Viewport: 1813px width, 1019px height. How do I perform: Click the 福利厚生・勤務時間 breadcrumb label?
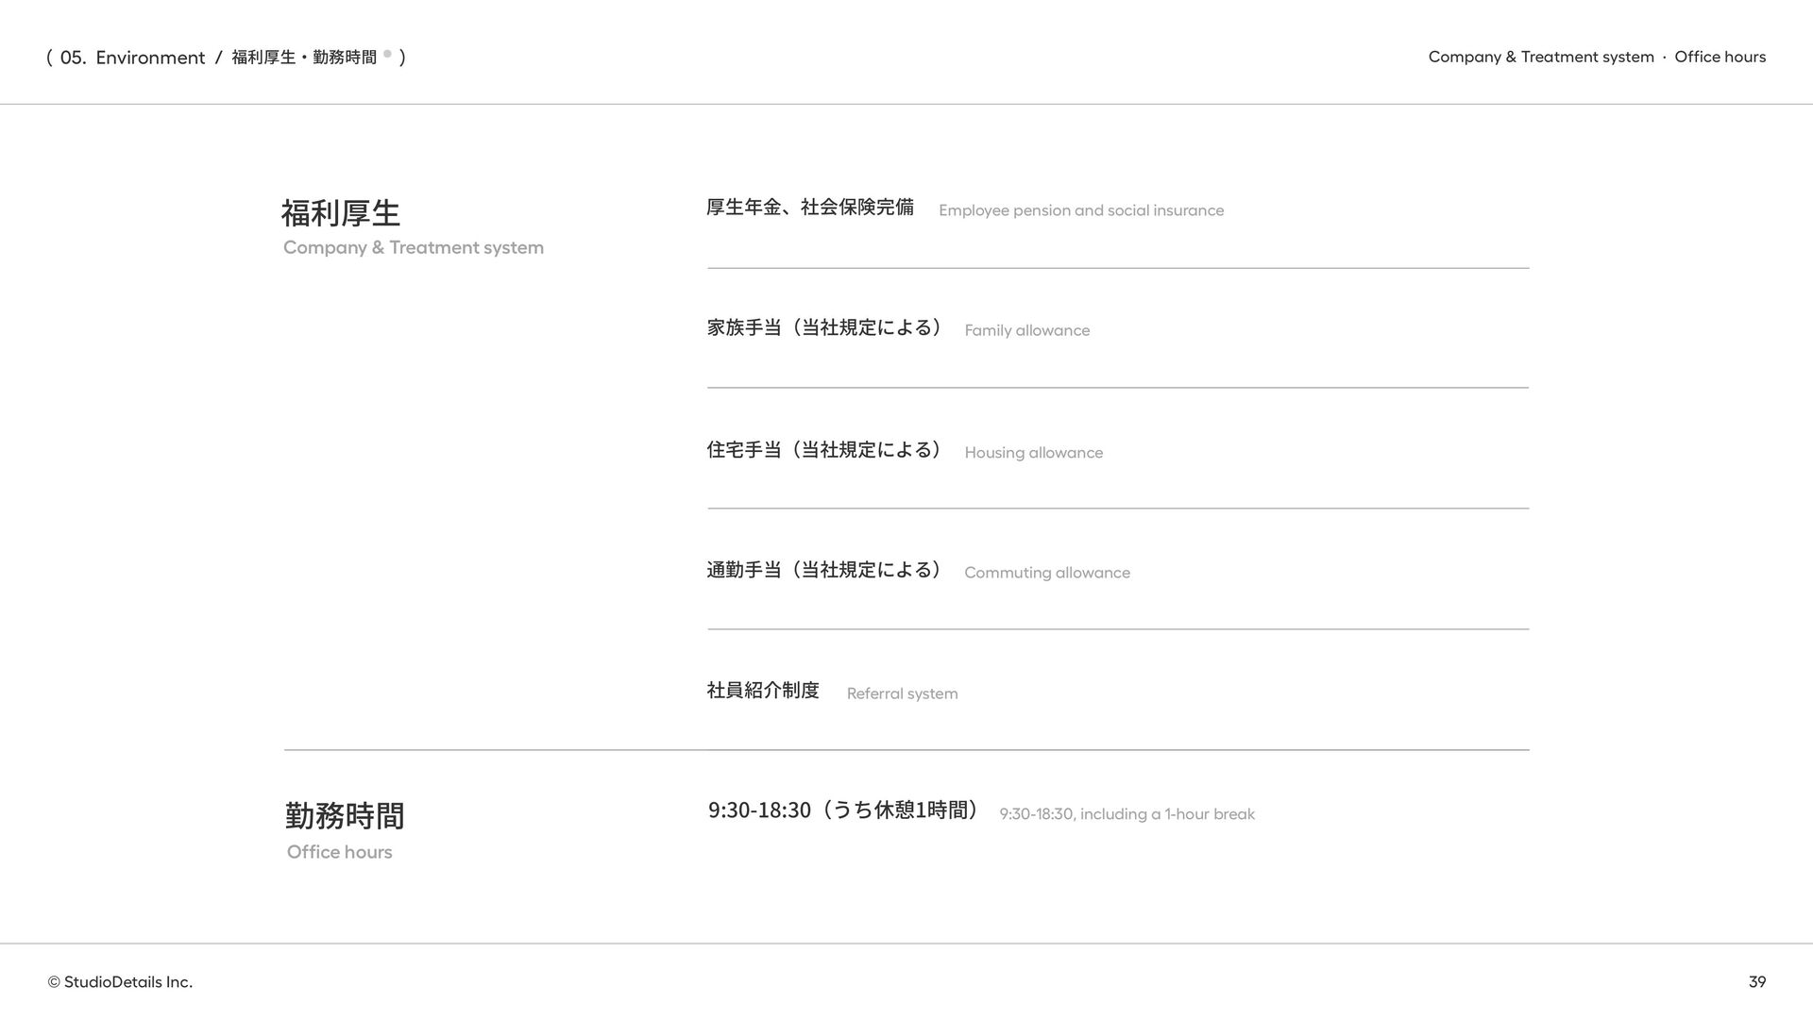pos(304,58)
